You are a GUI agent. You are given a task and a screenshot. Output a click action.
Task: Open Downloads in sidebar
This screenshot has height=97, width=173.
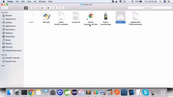click(10, 37)
